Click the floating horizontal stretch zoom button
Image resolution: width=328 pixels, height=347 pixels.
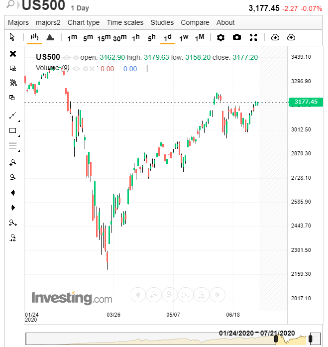pos(186,295)
